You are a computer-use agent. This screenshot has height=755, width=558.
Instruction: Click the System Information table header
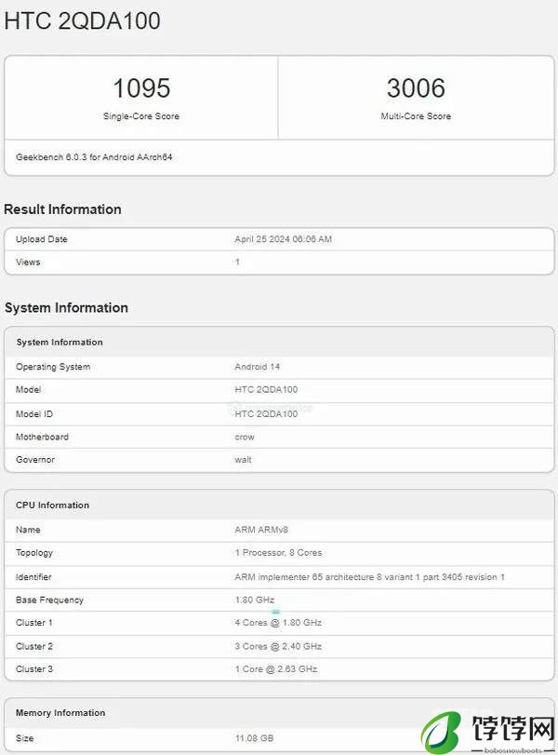[x=60, y=342]
